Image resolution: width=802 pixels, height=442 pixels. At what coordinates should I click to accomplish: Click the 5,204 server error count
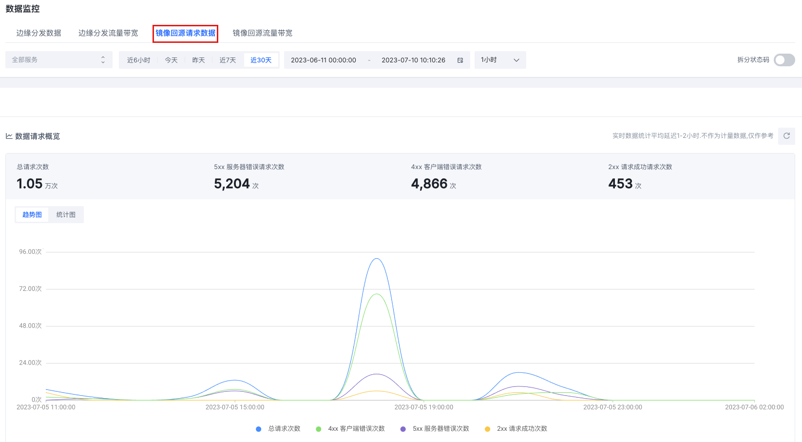(x=236, y=184)
